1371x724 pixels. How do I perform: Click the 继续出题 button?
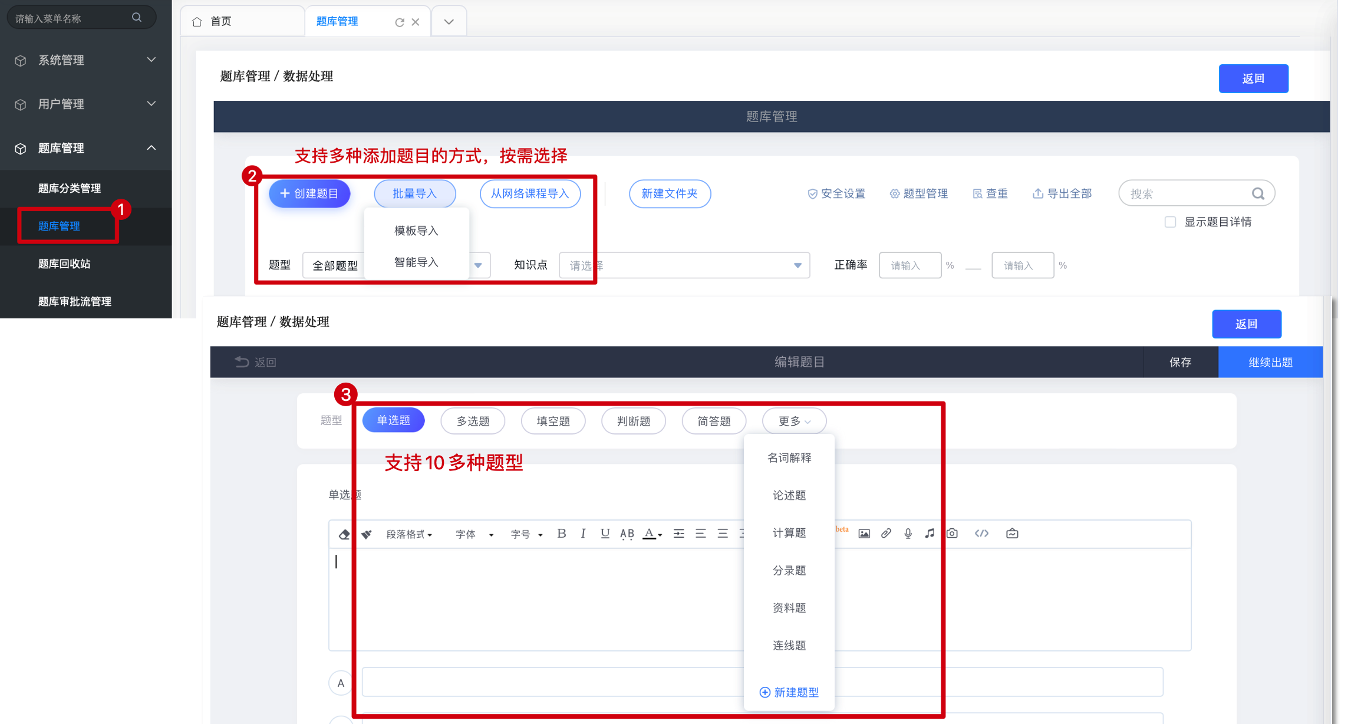coord(1270,362)
